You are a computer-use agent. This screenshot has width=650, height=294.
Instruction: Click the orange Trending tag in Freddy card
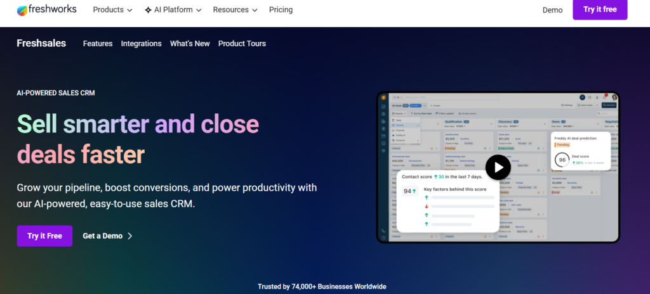pos(562,145)
